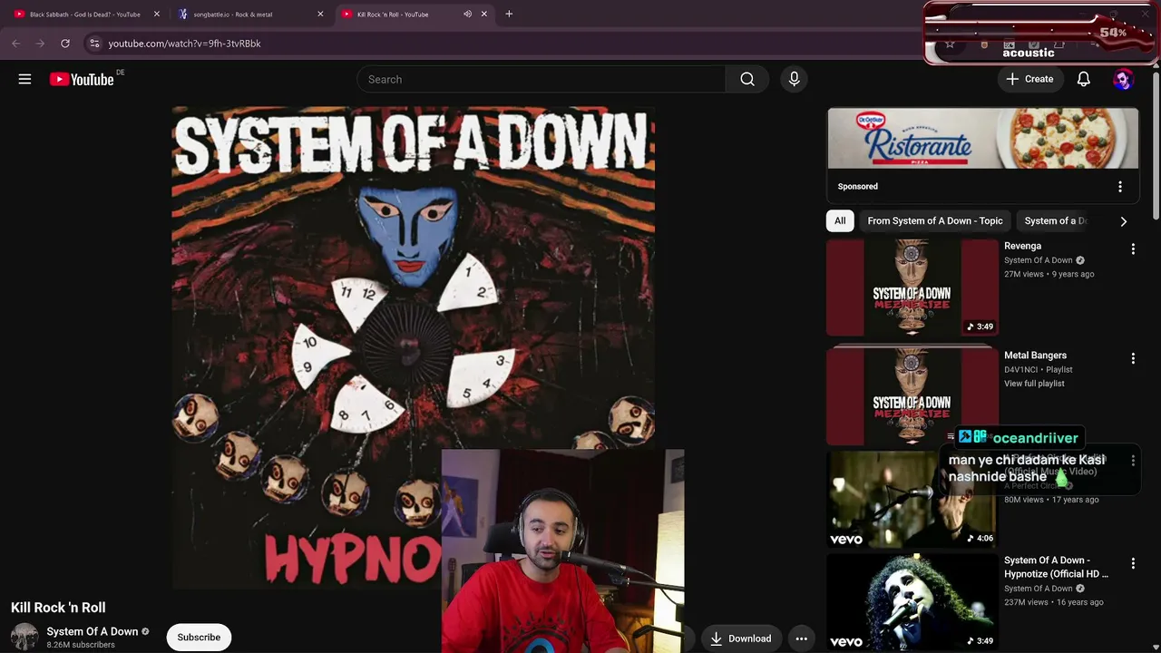
Task: Open System Of A Down channel name link
Action: (93, 631)
